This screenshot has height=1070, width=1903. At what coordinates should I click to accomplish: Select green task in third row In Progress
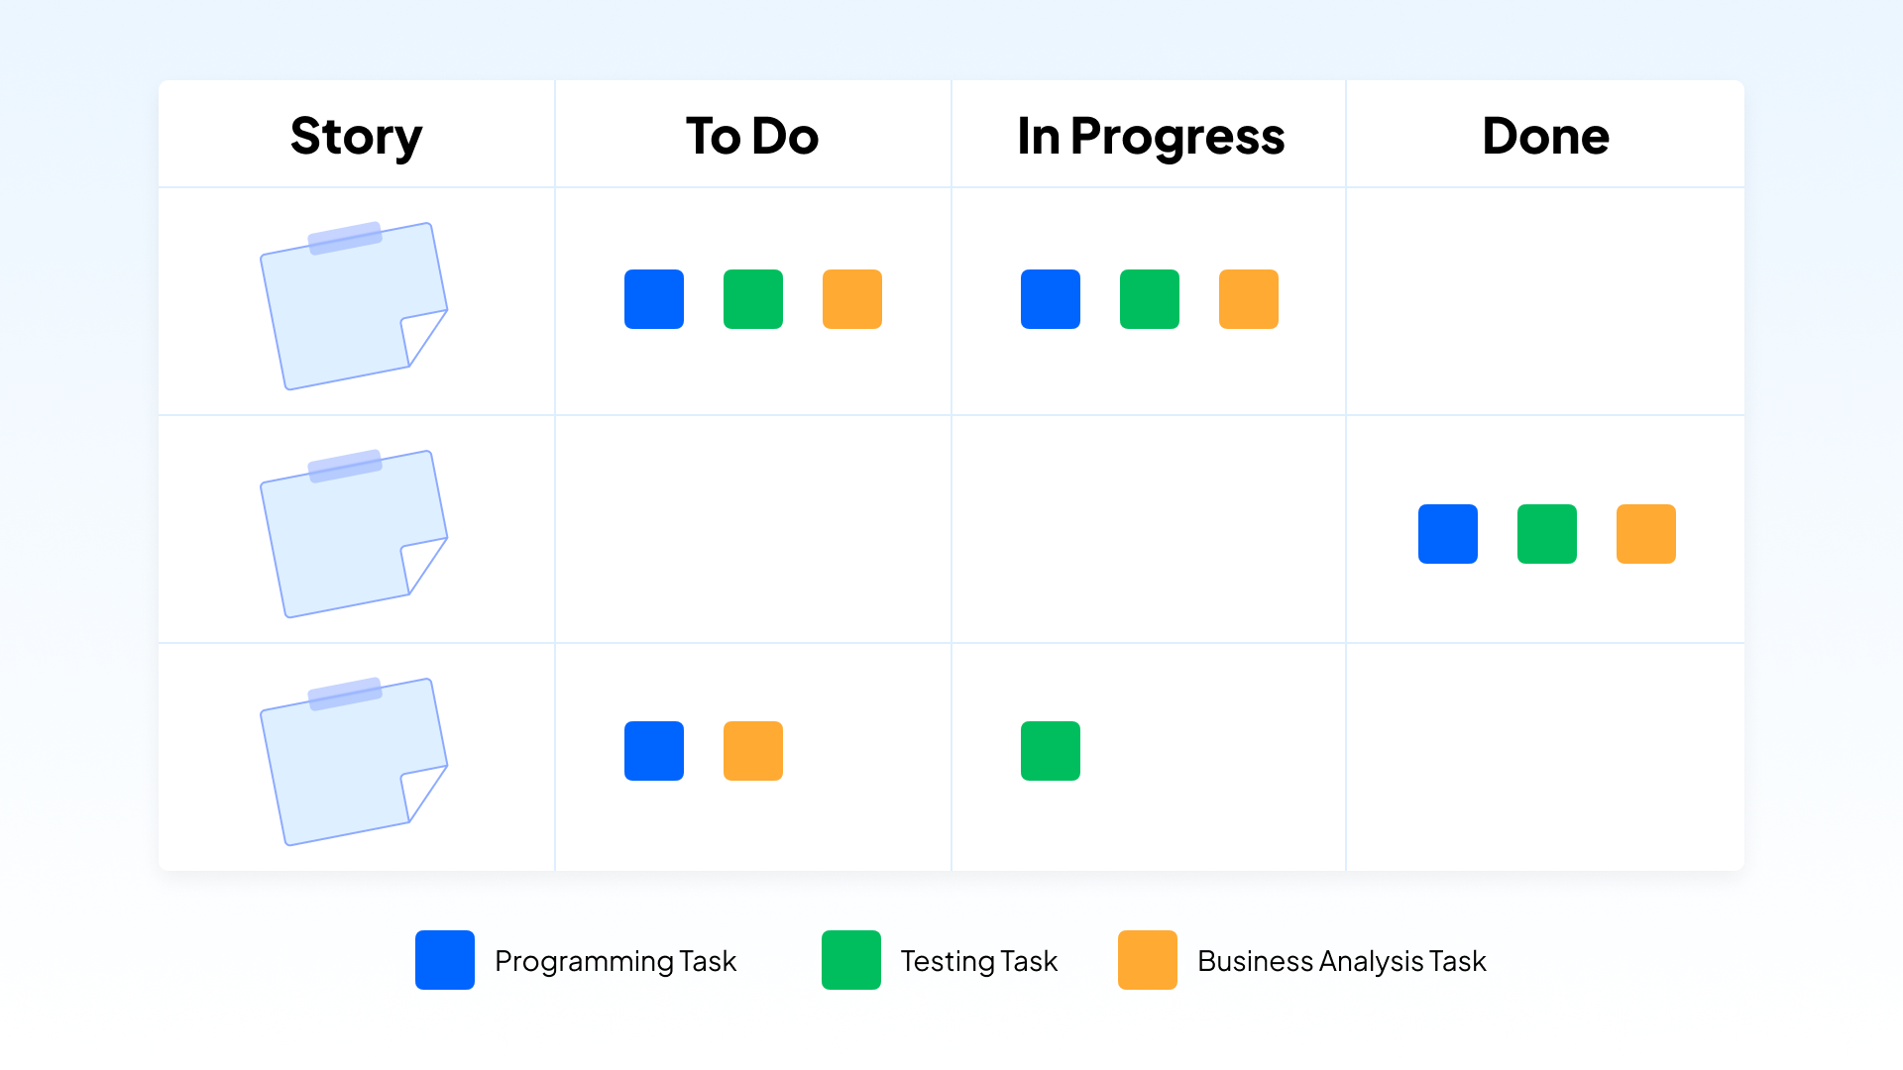click(1051, 751)
